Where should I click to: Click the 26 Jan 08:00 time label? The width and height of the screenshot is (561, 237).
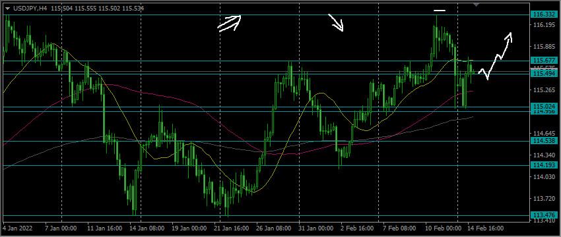274,228
